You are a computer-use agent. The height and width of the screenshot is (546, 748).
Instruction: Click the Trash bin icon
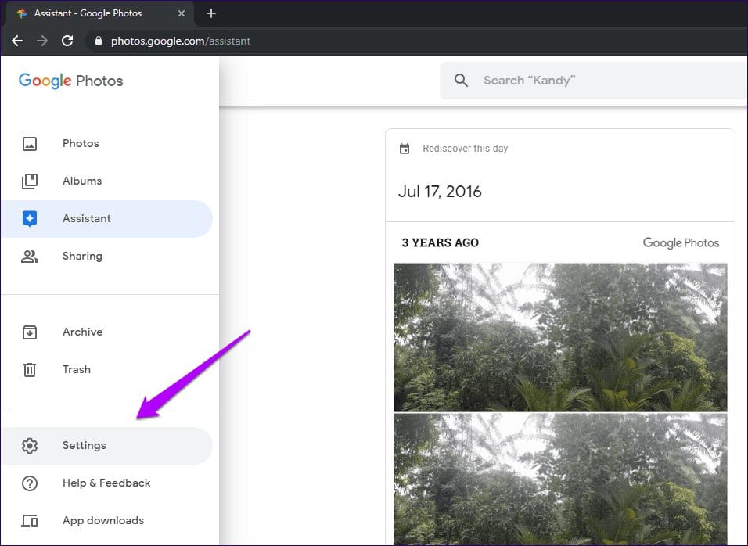[30, 369]
